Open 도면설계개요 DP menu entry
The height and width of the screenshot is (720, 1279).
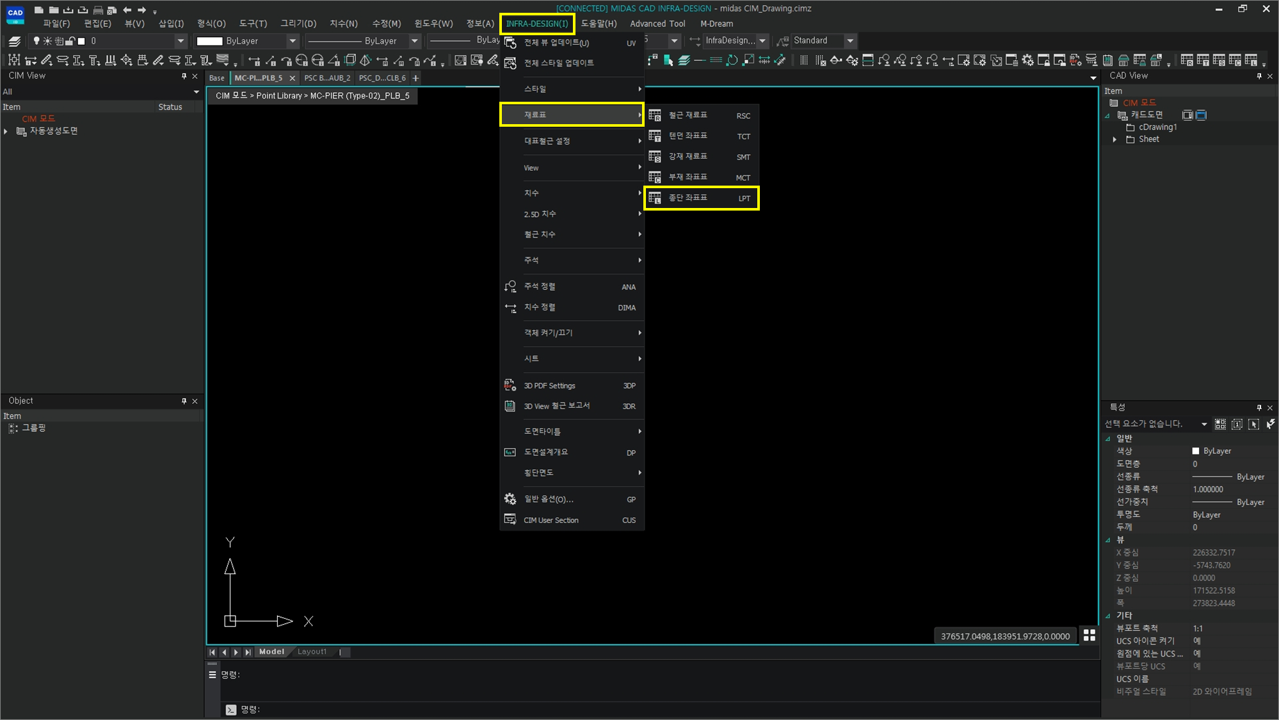[572, 452]
